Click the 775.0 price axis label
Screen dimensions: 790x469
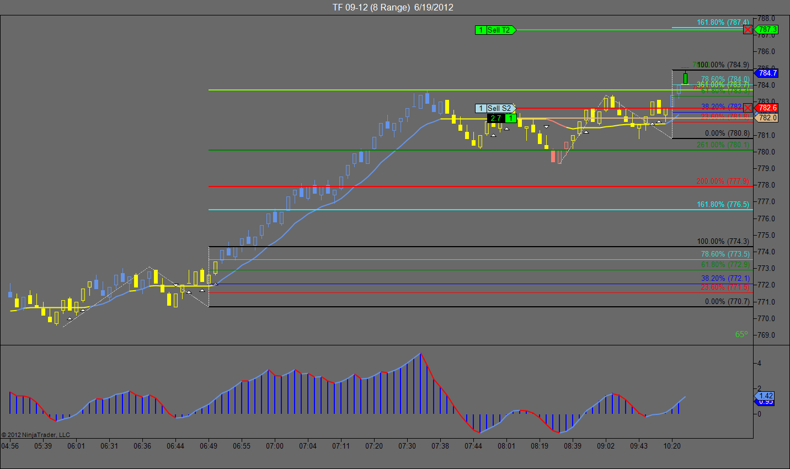point(766,235)
